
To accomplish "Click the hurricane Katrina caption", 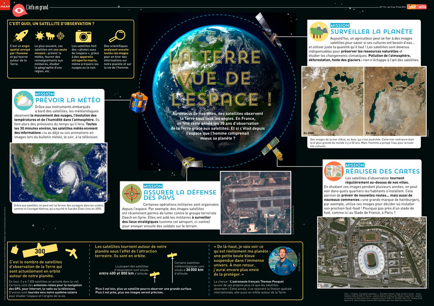I will click(x=59, y=207).
